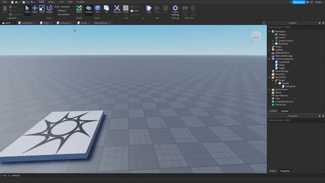
Task: Open the Part type dropdown arrow
Action: pyautogui.click(x=97, y=15)
